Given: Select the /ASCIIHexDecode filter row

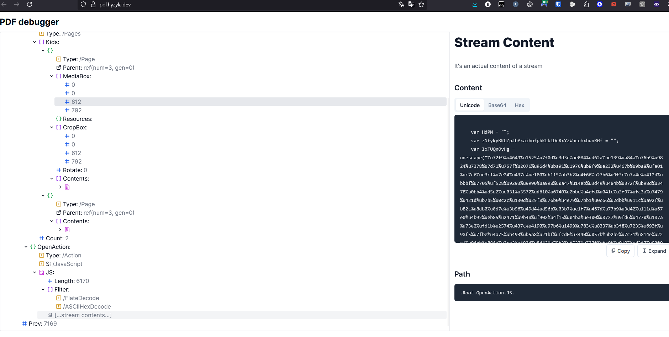Looking at the screenshot, I should point(251,306).
